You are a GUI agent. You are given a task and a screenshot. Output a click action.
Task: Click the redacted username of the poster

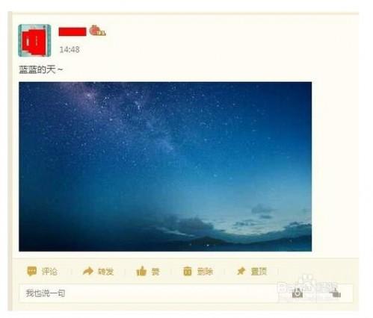click(x=73, y=32)
